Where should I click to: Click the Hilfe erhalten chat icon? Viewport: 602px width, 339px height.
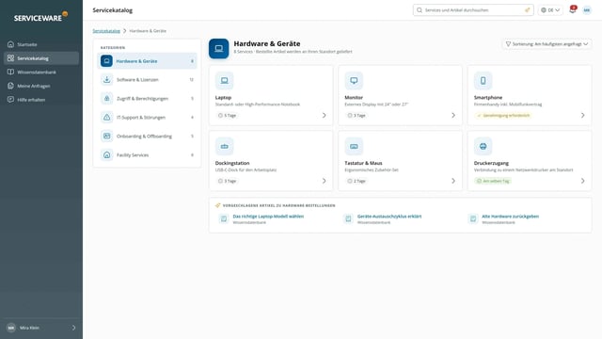click(x=10, y=100)
